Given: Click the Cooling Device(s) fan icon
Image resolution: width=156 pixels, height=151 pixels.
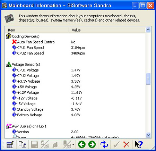Looking at the screenshot, I should (x=9, y=36).
